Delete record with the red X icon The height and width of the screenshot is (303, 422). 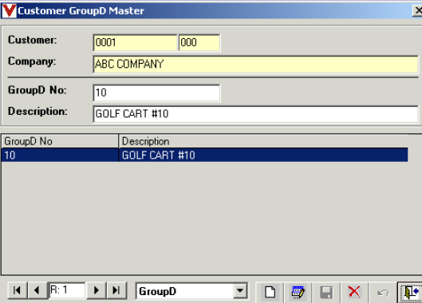pyautogui.click(x=354, y=292)
